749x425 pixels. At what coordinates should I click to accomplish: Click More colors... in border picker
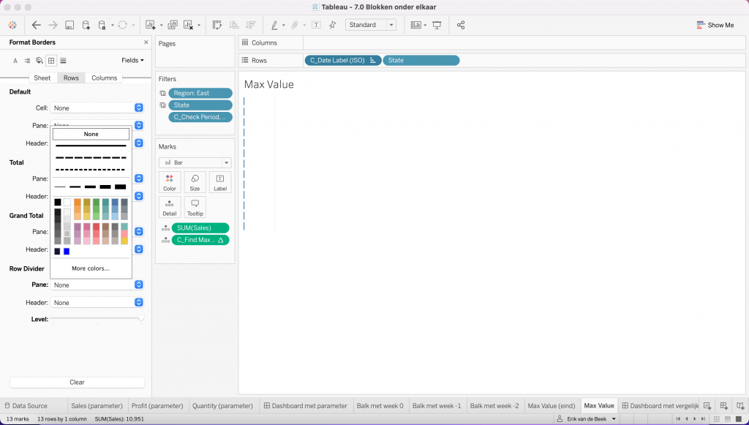point(91,268)
